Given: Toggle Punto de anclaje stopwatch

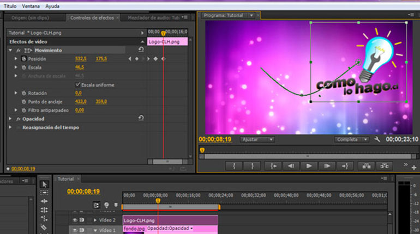Looking at the screenshot, I should [24, 102].
